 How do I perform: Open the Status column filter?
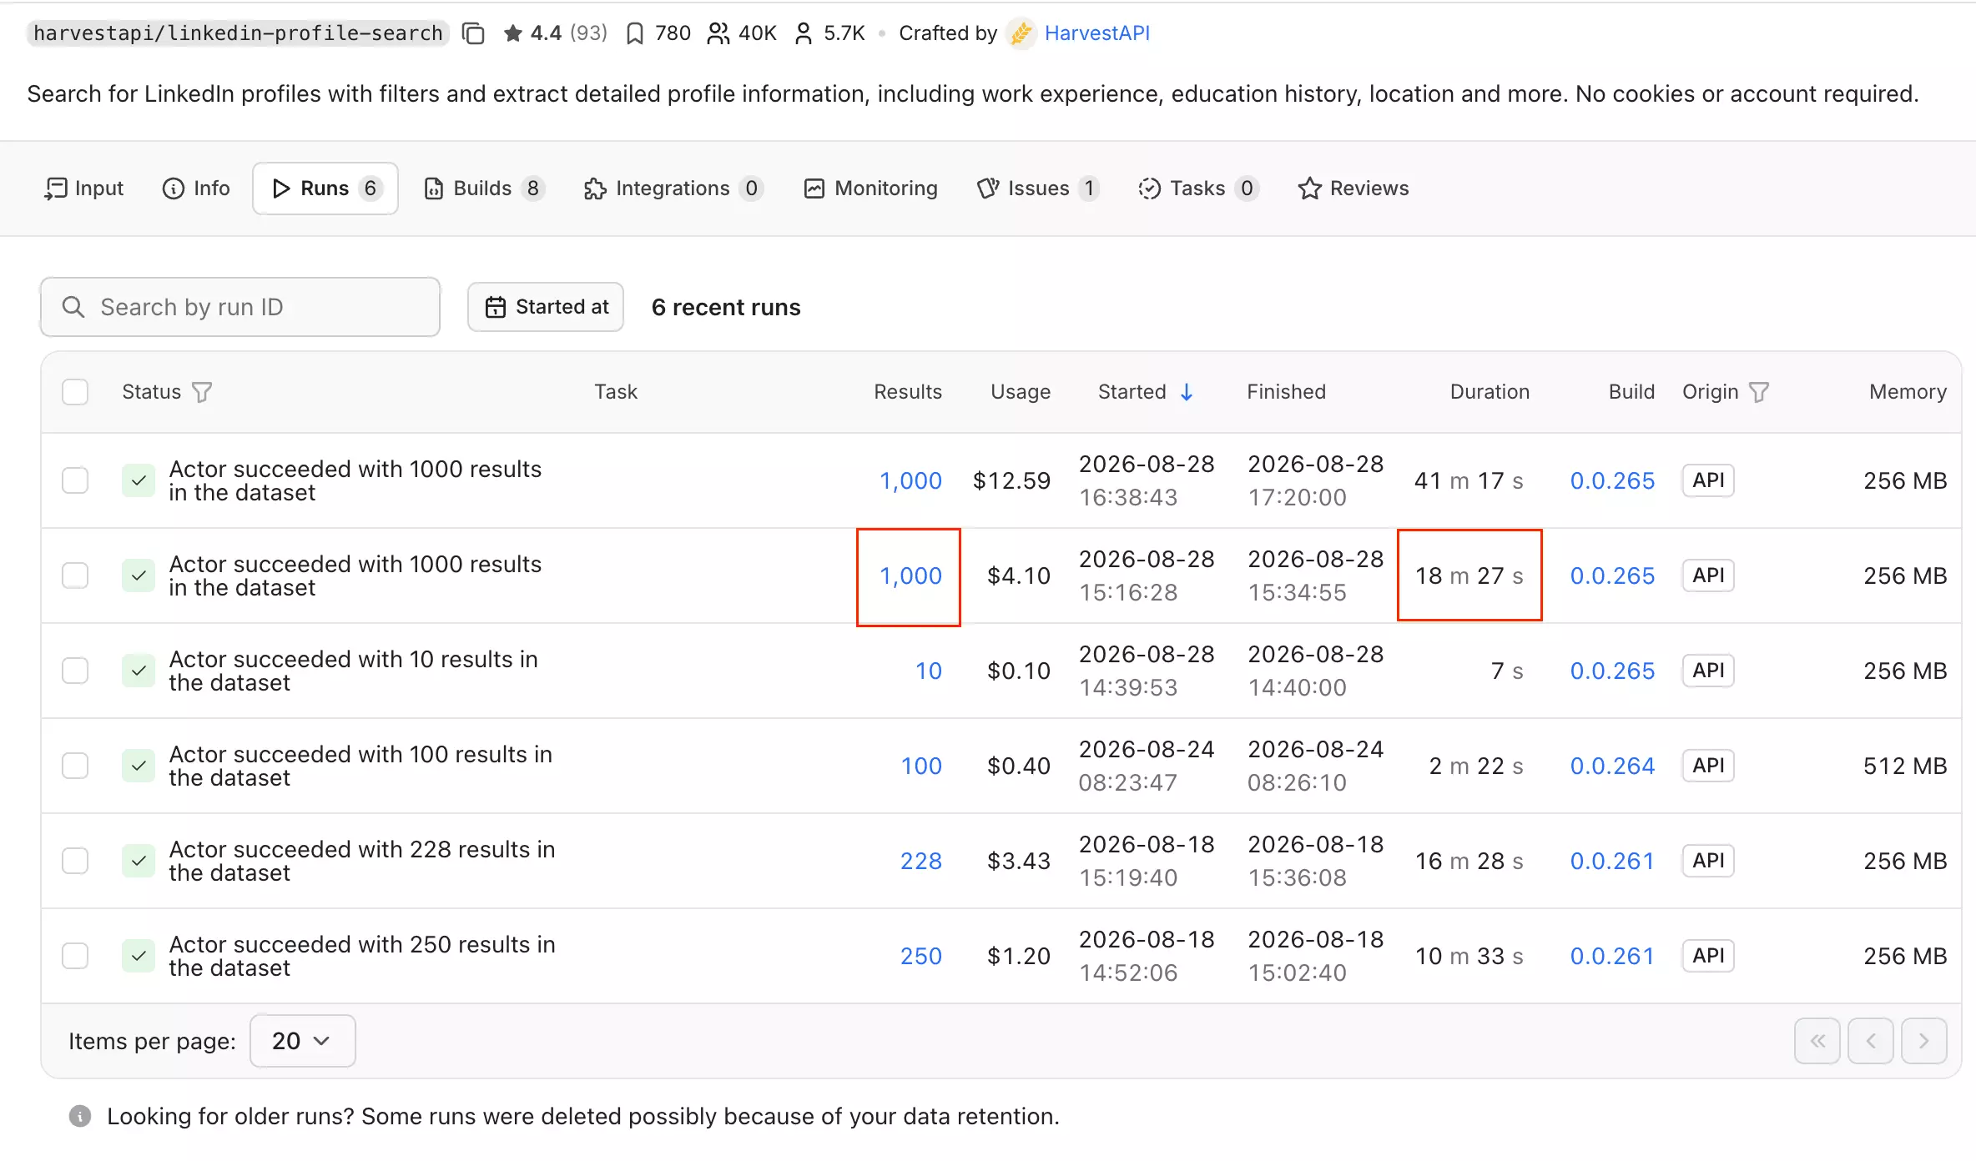[x=202, y=392]
